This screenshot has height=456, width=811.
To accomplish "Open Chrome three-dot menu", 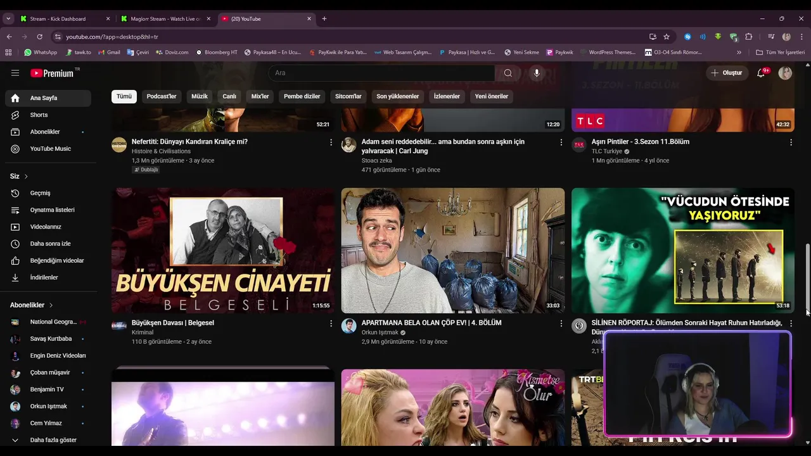I will (x=801, y=37).
